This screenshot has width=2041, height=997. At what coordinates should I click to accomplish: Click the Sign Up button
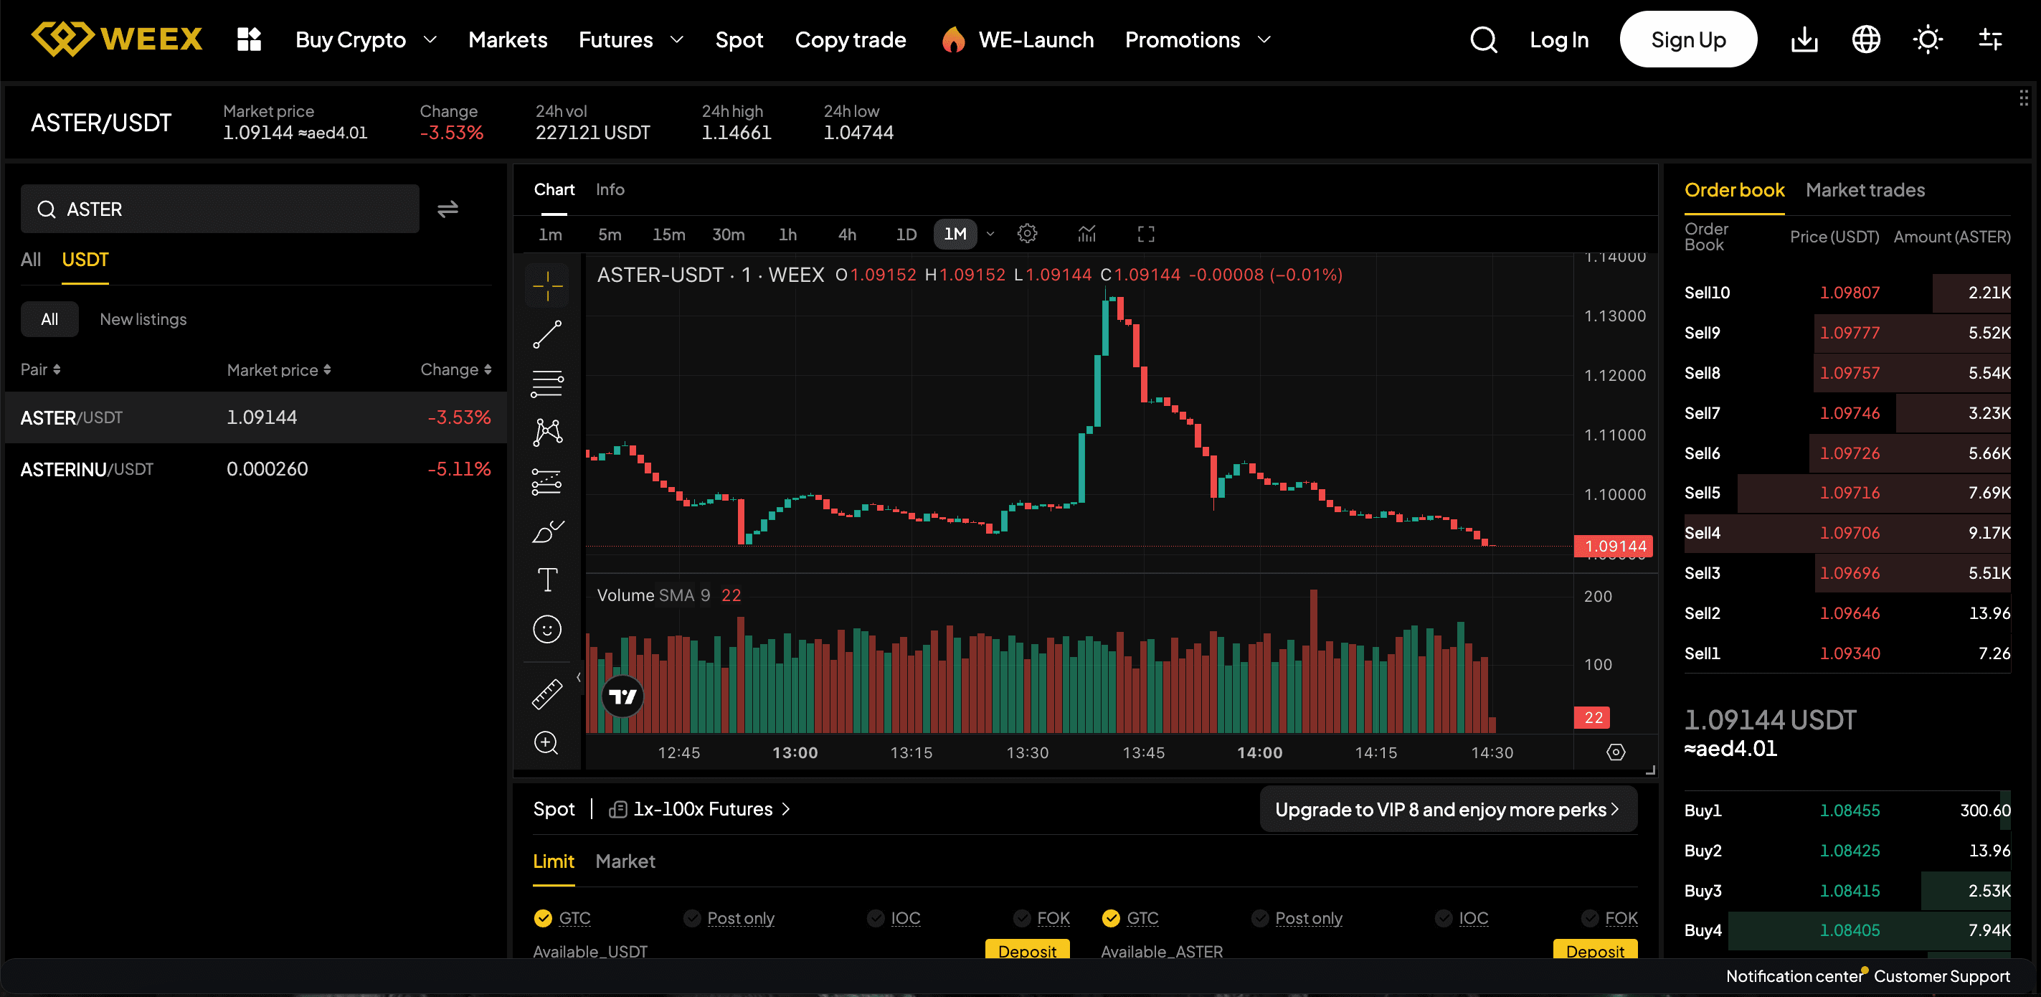tap(1687, 39)
